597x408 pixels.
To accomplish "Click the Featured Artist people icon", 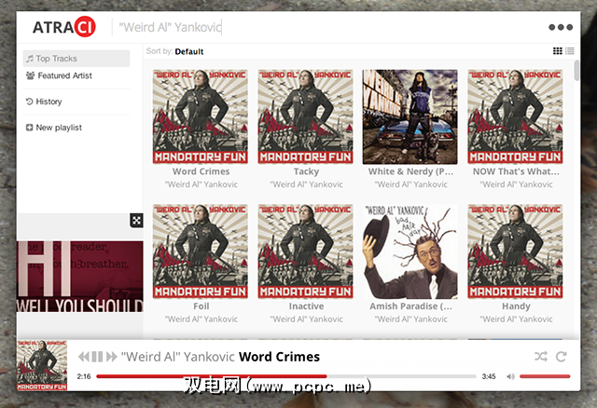I will tap(30, 75).
